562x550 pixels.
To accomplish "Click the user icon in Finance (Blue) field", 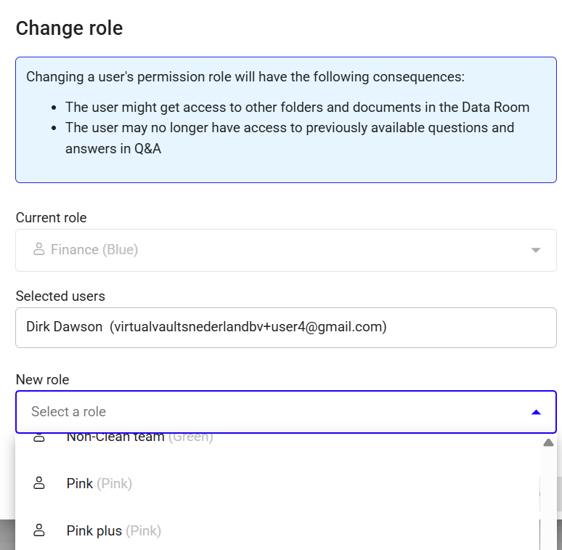I will [x=39, y=249].
